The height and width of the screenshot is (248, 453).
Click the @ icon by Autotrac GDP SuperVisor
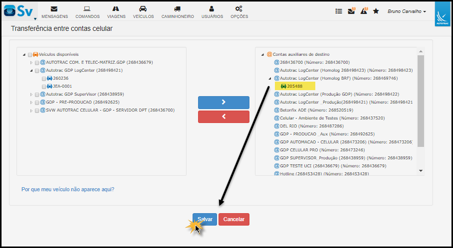[x=43, y=94]
